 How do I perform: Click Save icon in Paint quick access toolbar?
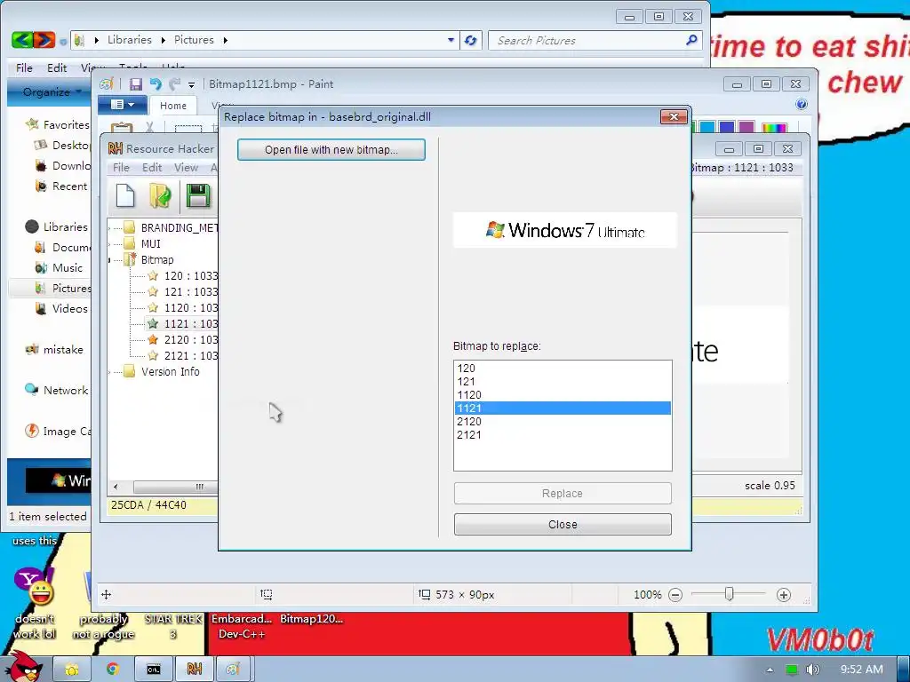click(136, 84)
